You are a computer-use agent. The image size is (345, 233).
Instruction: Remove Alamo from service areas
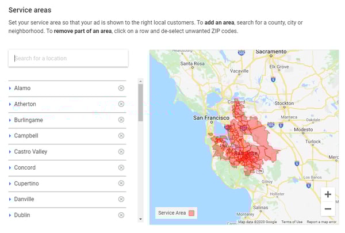(121, 88)
